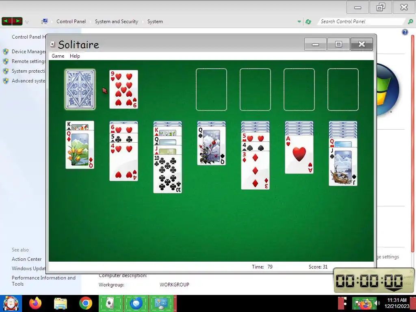The image size is (416, 312).
Task: Select the 4 of hearts card
Action: click(x=123, y=162)
